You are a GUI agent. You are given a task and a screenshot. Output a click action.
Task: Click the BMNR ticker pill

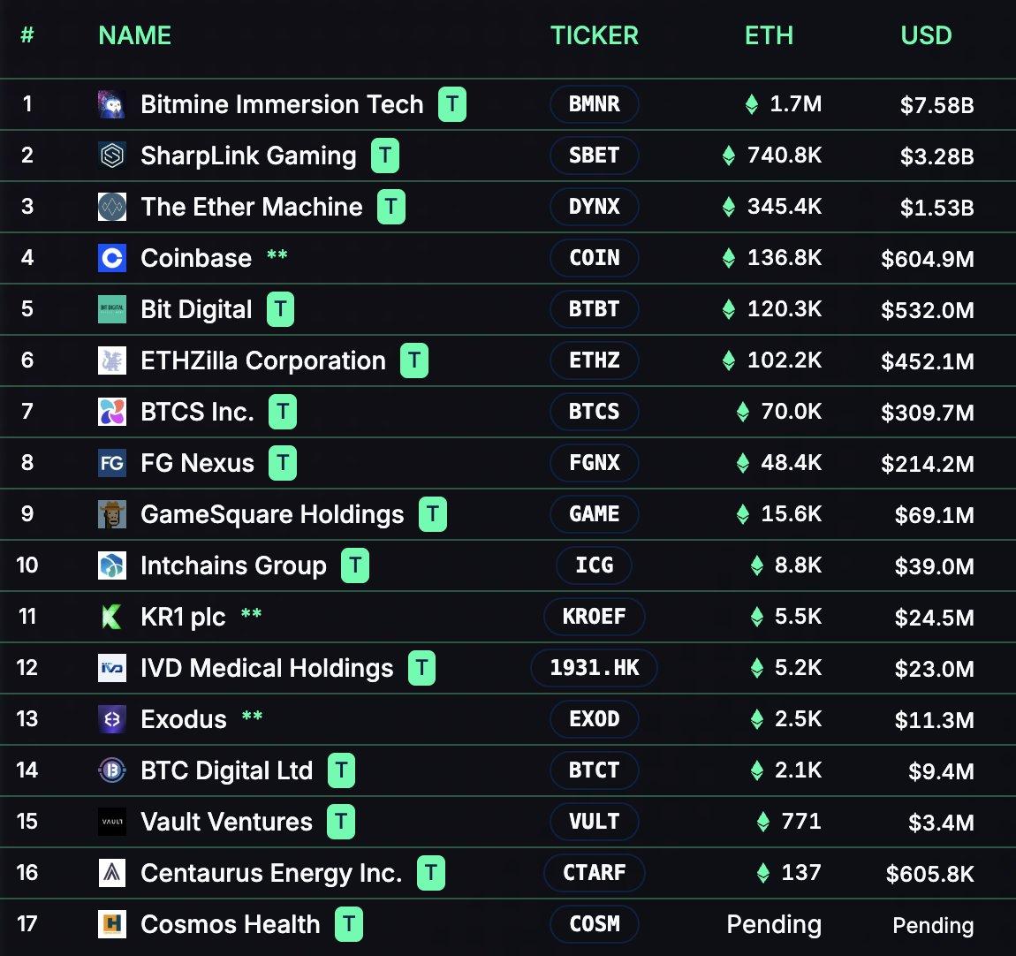(x=594, y=104)
